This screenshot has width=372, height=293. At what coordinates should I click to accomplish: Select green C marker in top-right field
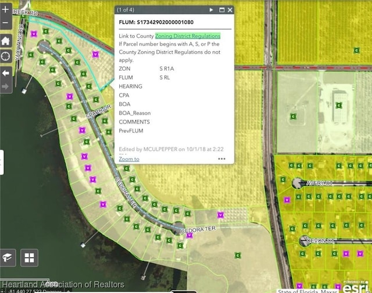[x=356, y=50]
